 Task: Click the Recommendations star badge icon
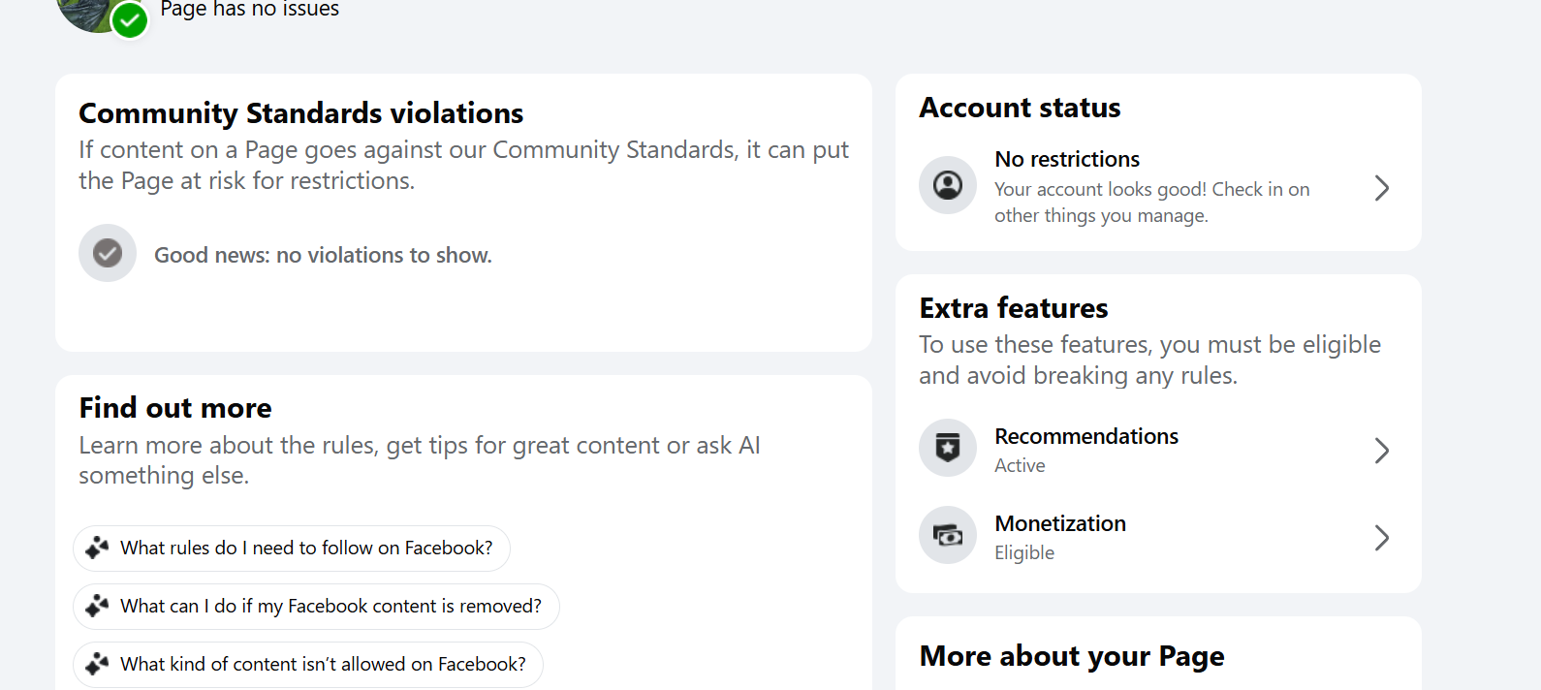[x=947, y=448]
